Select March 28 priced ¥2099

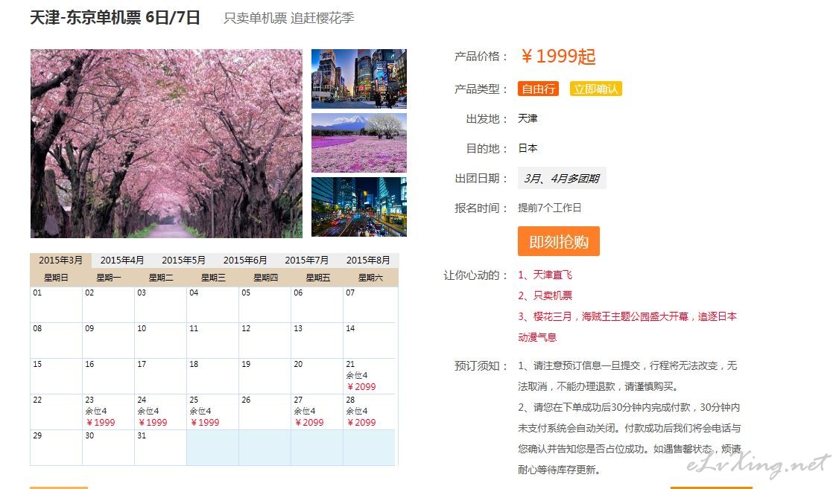[x=370, y=412]
